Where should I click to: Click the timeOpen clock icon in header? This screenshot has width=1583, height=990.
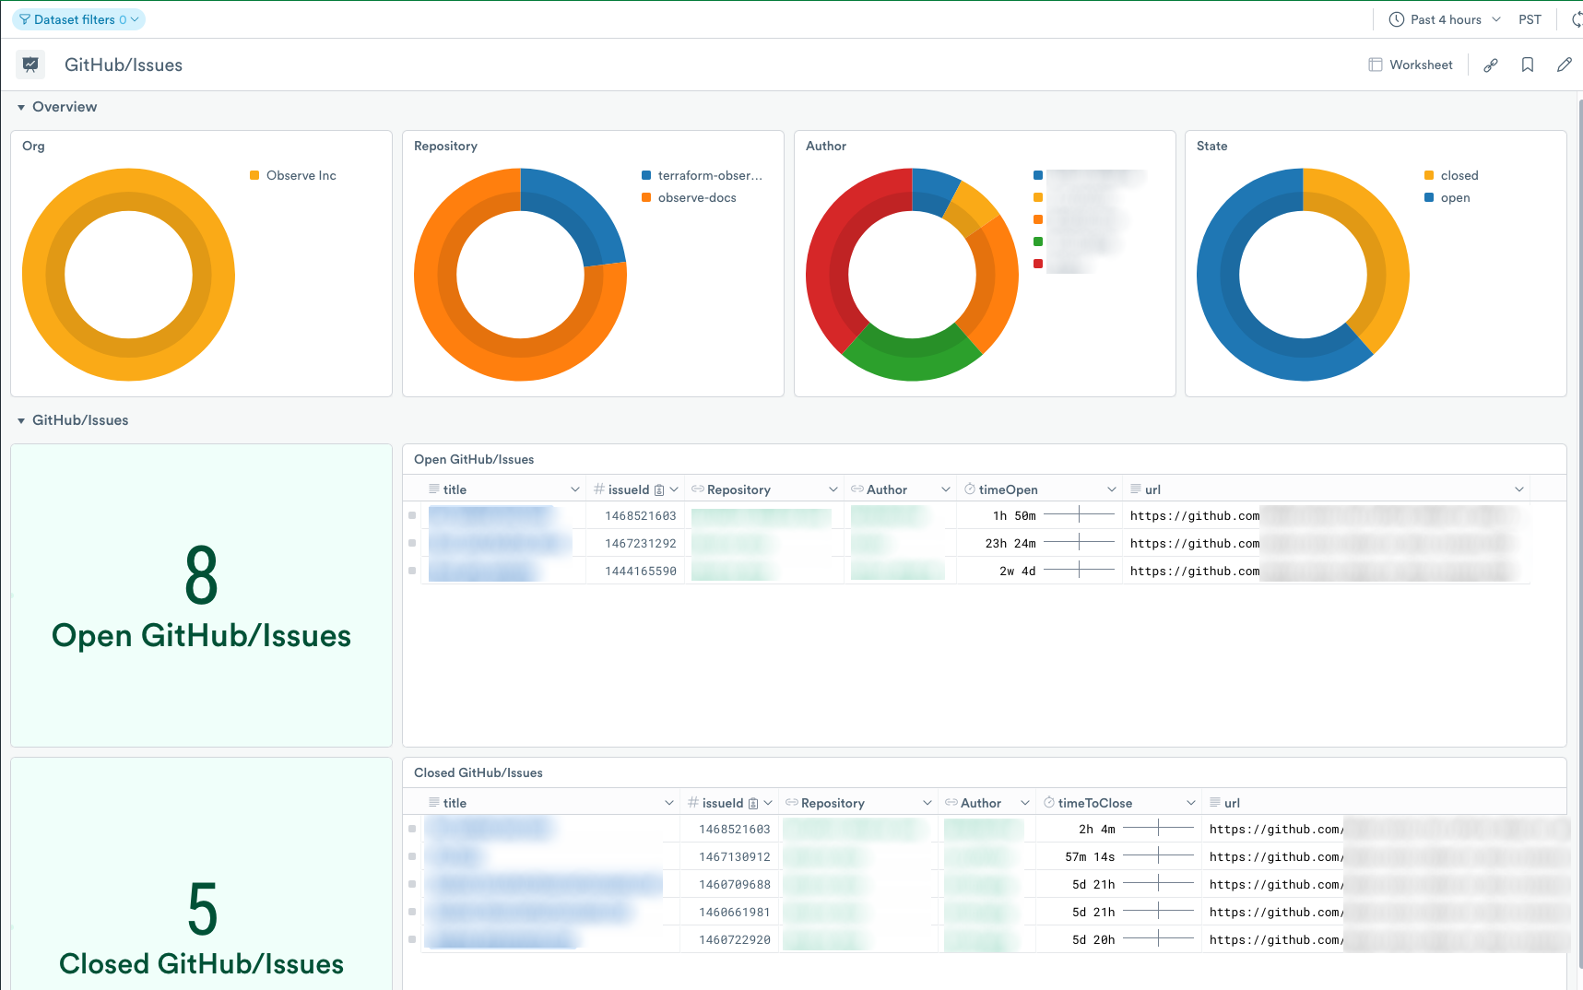pos(970,489)
